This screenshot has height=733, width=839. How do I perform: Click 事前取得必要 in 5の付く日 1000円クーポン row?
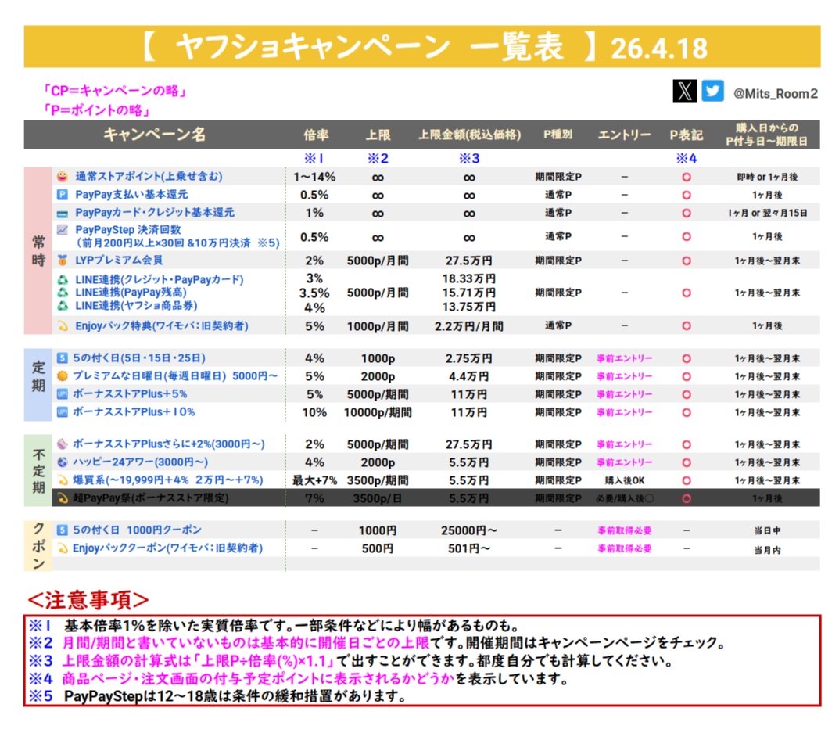coord(625,530)
